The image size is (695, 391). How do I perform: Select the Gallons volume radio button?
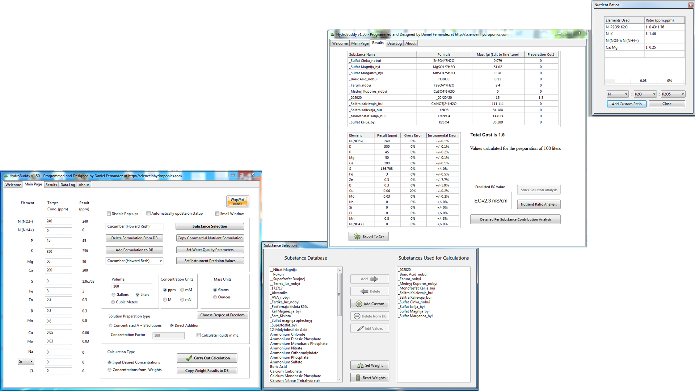(114, 295)
